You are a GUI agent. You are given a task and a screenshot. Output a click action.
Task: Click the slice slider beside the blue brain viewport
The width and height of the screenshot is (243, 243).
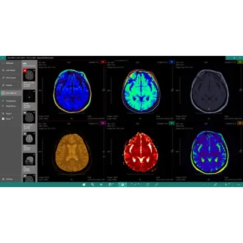pyautogui.click(x=104, y=91)
